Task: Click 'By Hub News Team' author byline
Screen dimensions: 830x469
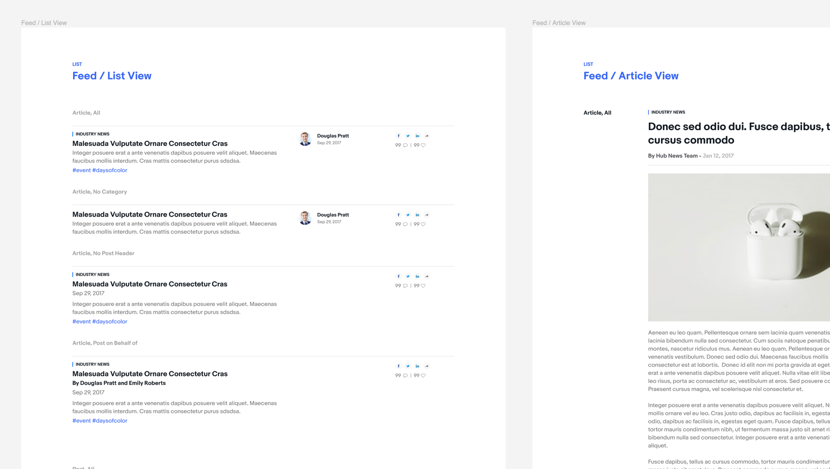Action: pos(673,156)
